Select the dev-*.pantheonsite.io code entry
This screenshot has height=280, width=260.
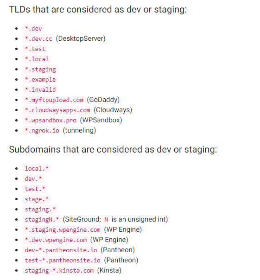pyautogui.click(x=61, y=250)
